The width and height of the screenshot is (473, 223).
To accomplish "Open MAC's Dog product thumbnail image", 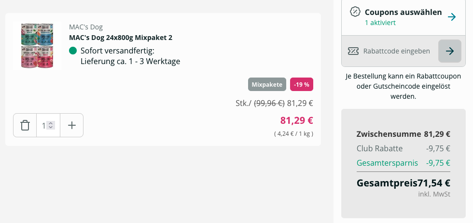I will click(38, 45).
